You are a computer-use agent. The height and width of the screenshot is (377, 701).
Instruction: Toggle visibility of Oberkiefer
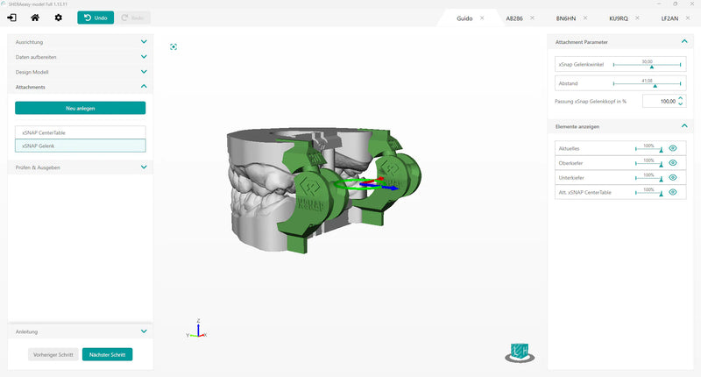(x=673, y=163)
